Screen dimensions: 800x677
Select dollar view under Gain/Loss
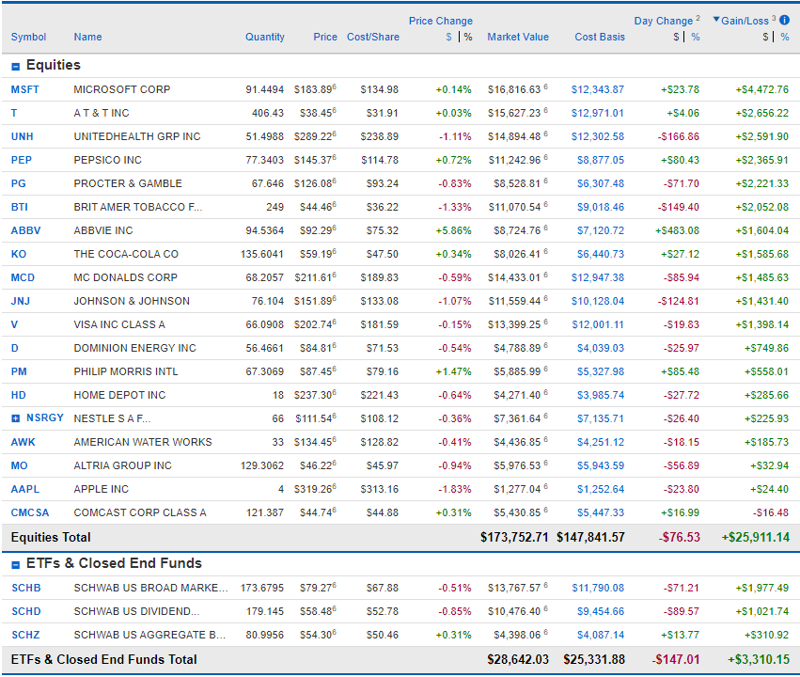pyautogui.click(x=765, y=37)
